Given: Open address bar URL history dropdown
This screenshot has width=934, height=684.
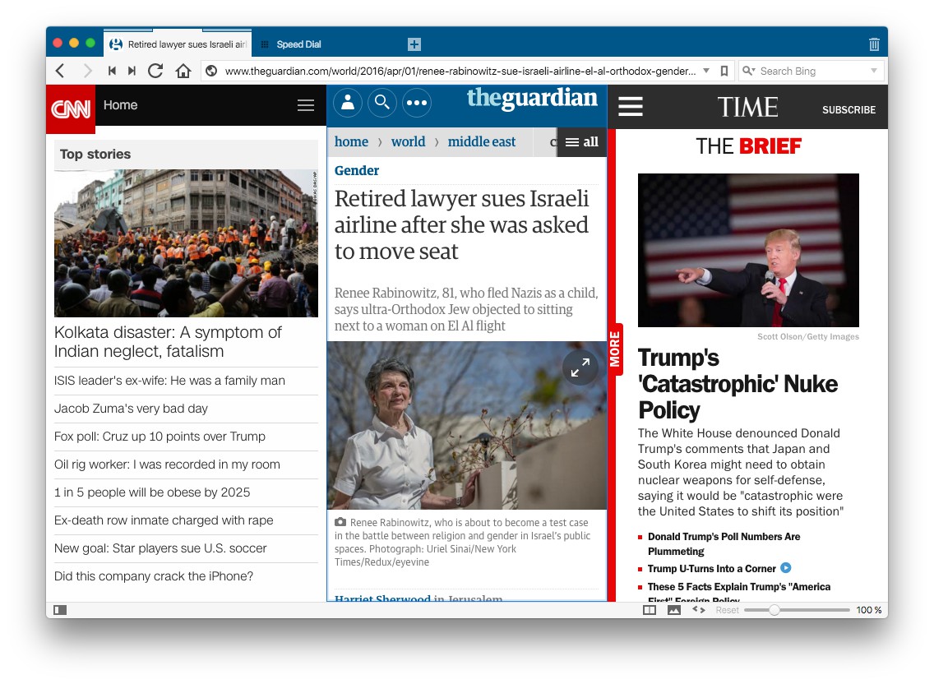Looking at the screenshot, I should [x=706, y=71].
